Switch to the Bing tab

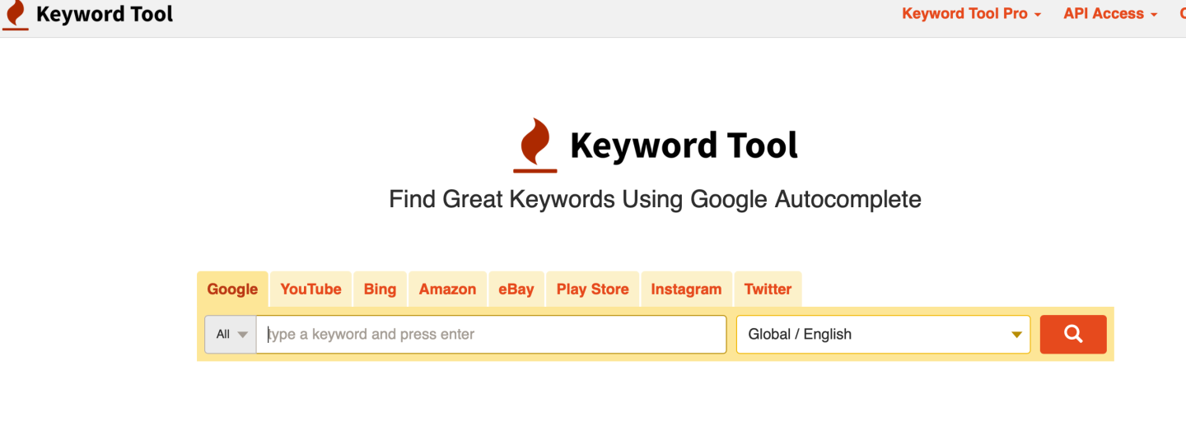380,289
